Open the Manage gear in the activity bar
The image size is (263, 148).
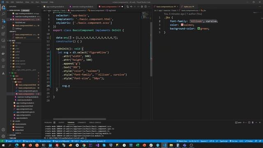point(3,136)
